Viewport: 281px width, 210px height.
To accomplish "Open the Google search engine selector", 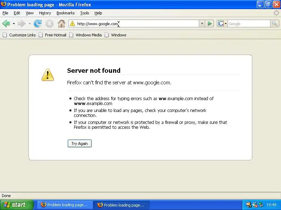I will [222, 23].
